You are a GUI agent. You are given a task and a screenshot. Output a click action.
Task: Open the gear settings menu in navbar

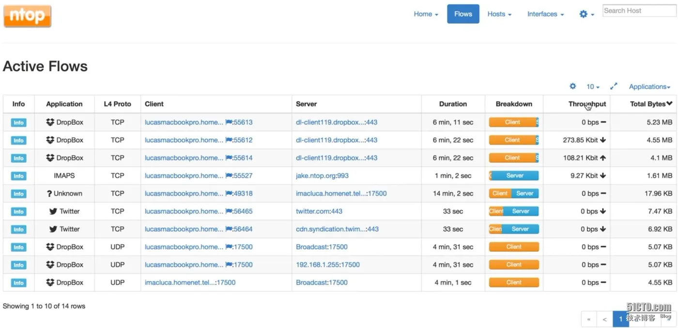click(x=586, y=14)
